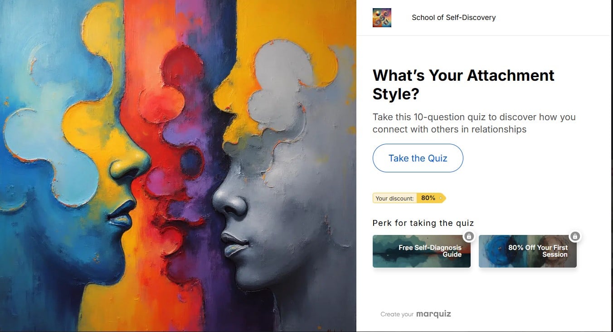The height and width of the screenshot is (332, 613).
Task: Start the quiz with Take the Quiz button
Action: pyautogui.click(x=418, y=158)
